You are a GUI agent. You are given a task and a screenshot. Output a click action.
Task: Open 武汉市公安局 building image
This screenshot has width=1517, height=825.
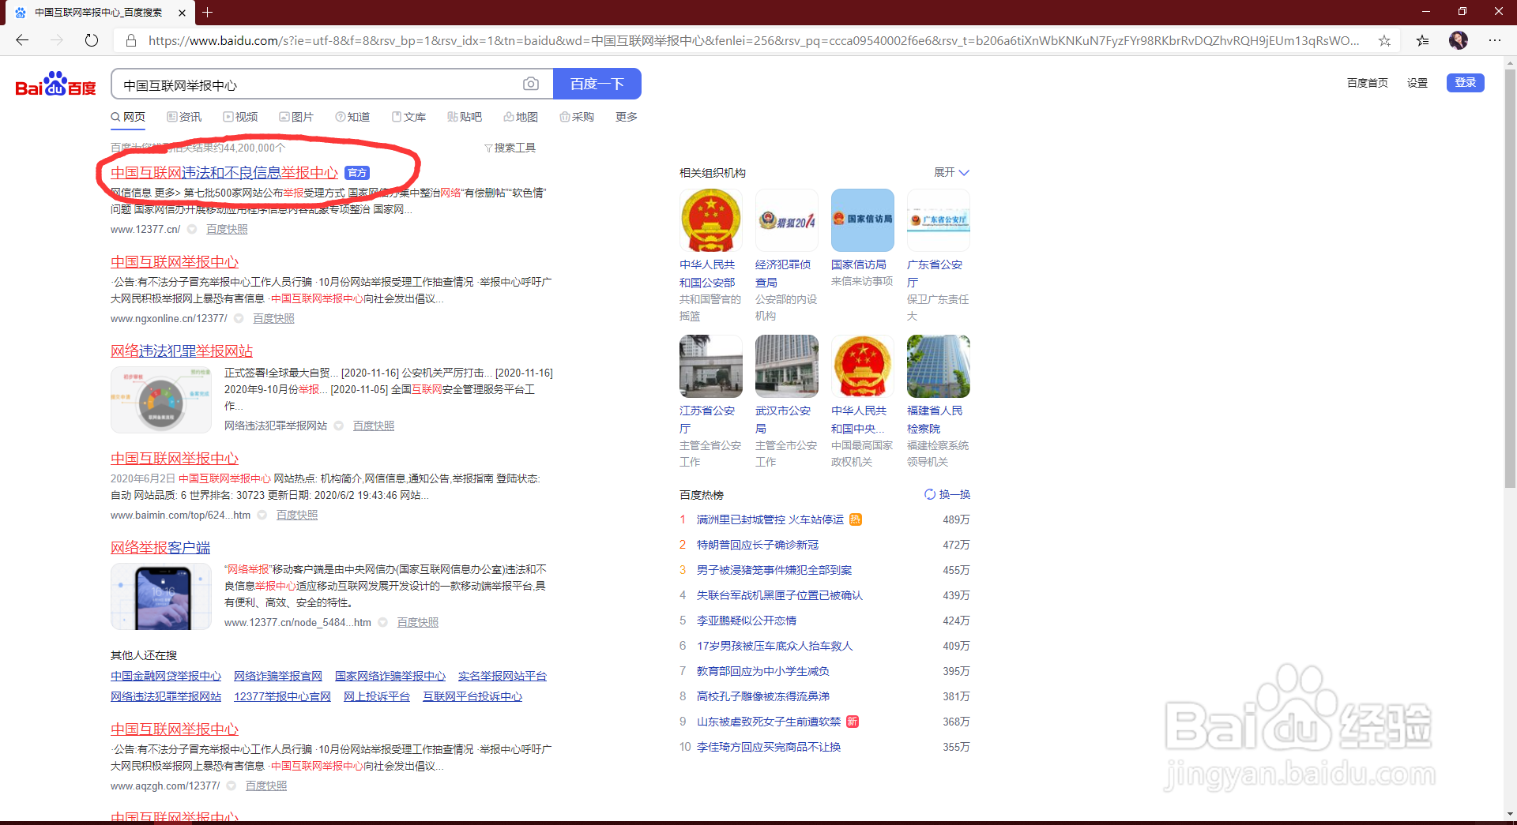click(787, 366)
